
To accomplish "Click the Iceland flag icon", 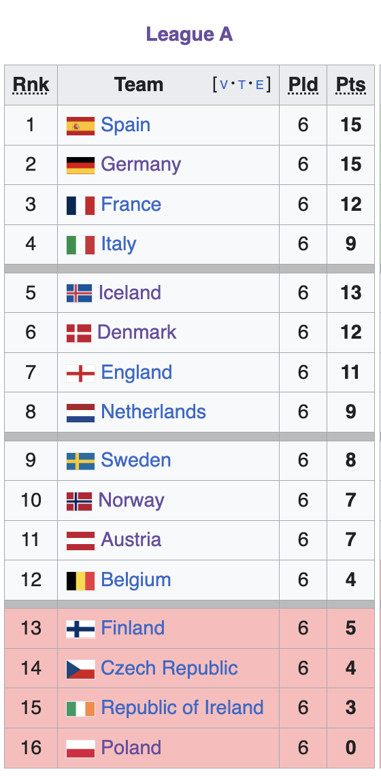I will [x=80, y=293].
